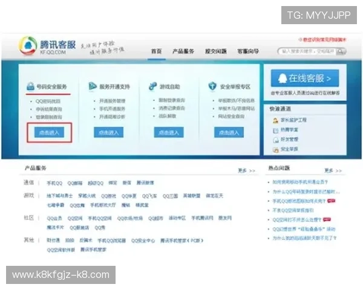Open the 财付通 link
The image size is (363, 290).
point(53,240)
